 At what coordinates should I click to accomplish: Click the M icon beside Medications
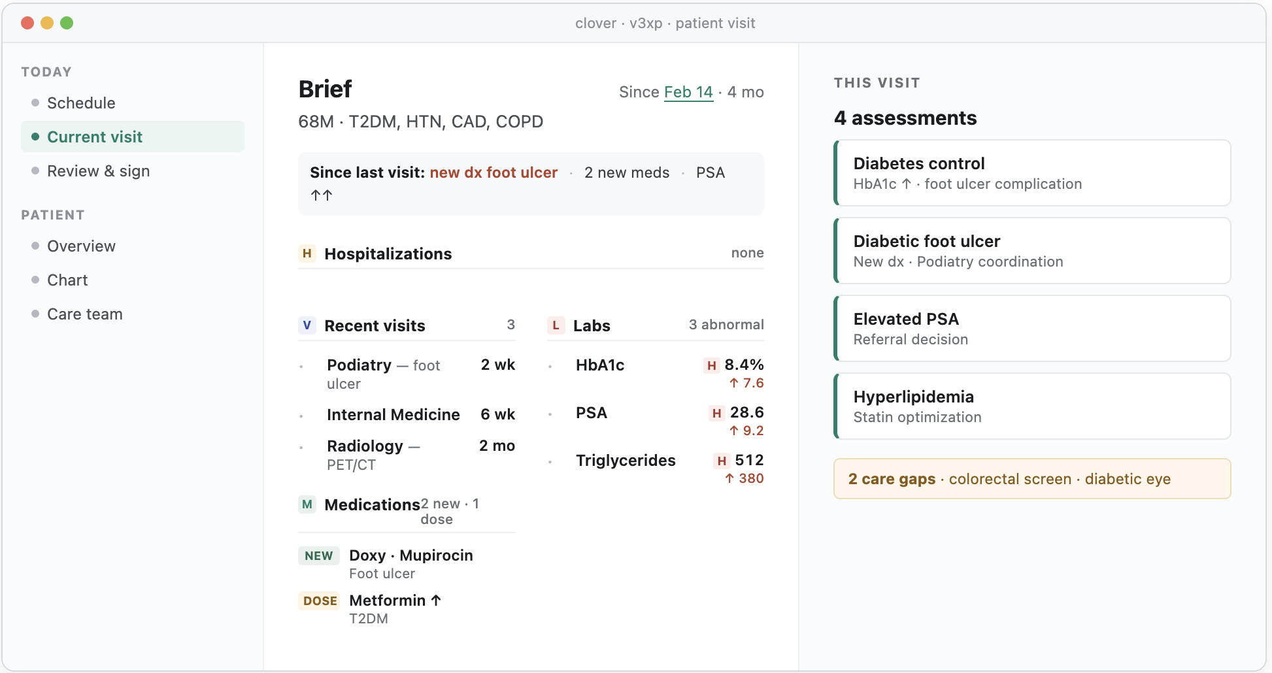(307, 504)
